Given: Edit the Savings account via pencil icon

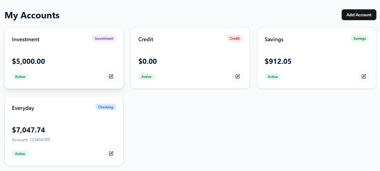Looking at the screenshot, I should tap(364, 76).
